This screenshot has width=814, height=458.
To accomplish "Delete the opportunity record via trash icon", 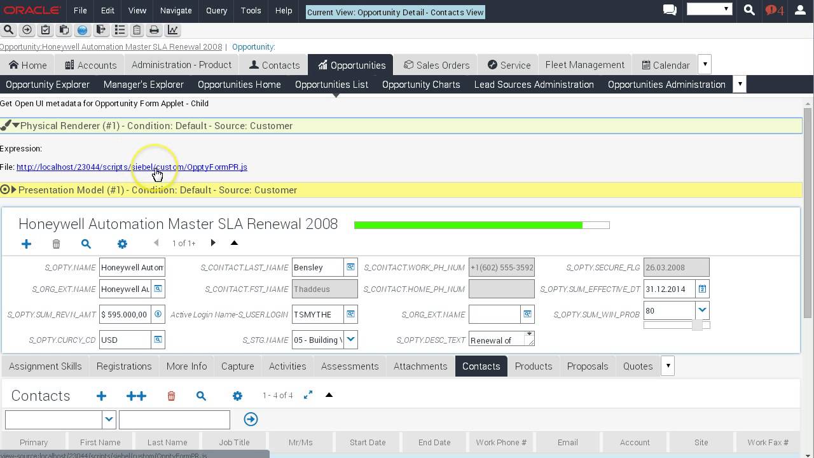I will point(56,244).
